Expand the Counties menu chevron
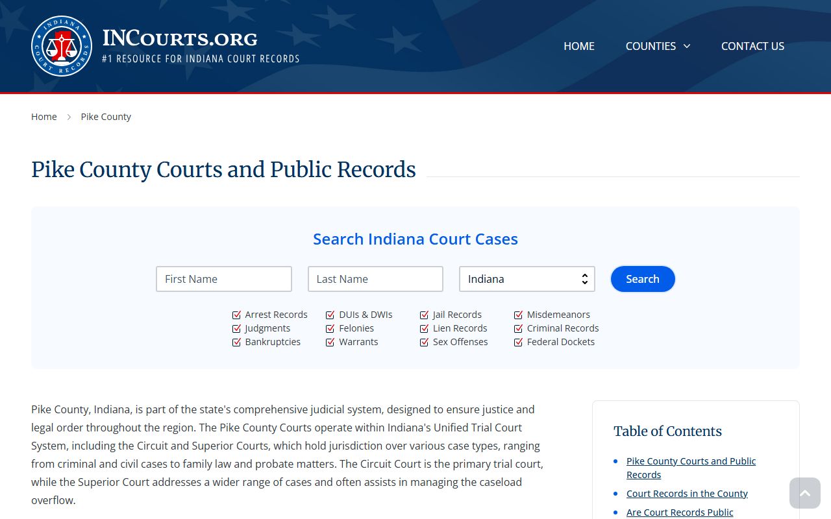Viewport: 831px width, 519px height. click(x=687, y=46)
